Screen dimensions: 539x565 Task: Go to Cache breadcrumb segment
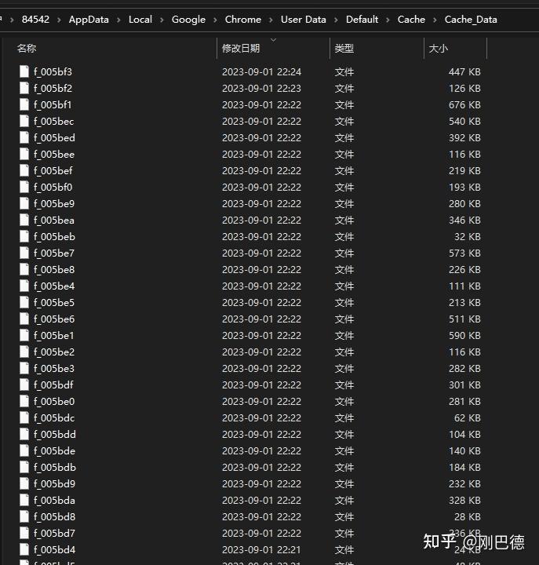[411, 19]
